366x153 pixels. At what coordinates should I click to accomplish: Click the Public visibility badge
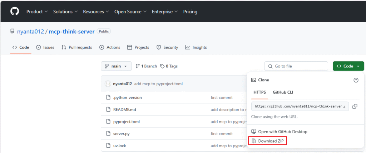pyautogui.click(x=104, y=31)
